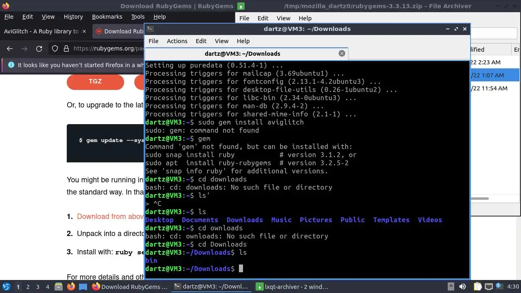This screenshot has width=521, height=293.
Task: Click archiver horizontal scrollbar
Action: coord(479,199)
